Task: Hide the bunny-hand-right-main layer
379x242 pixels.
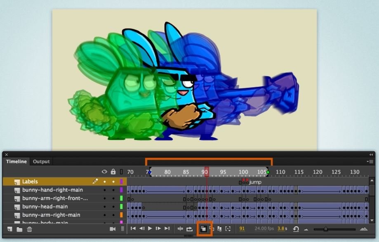Action: [x=105, y=190]
